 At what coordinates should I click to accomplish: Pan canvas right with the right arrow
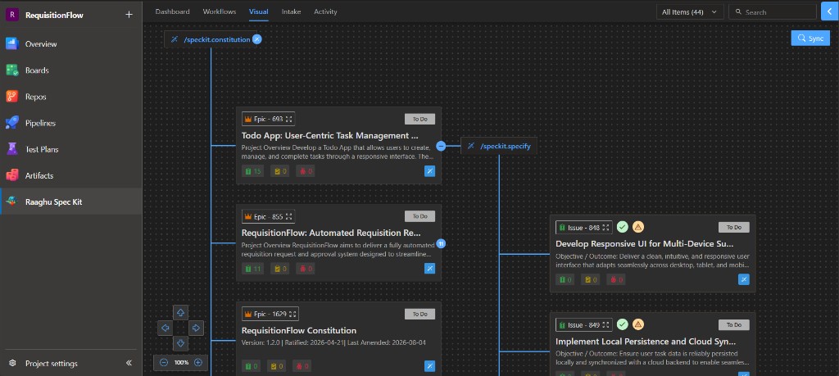pyautogui.click(x=197, y=328)
